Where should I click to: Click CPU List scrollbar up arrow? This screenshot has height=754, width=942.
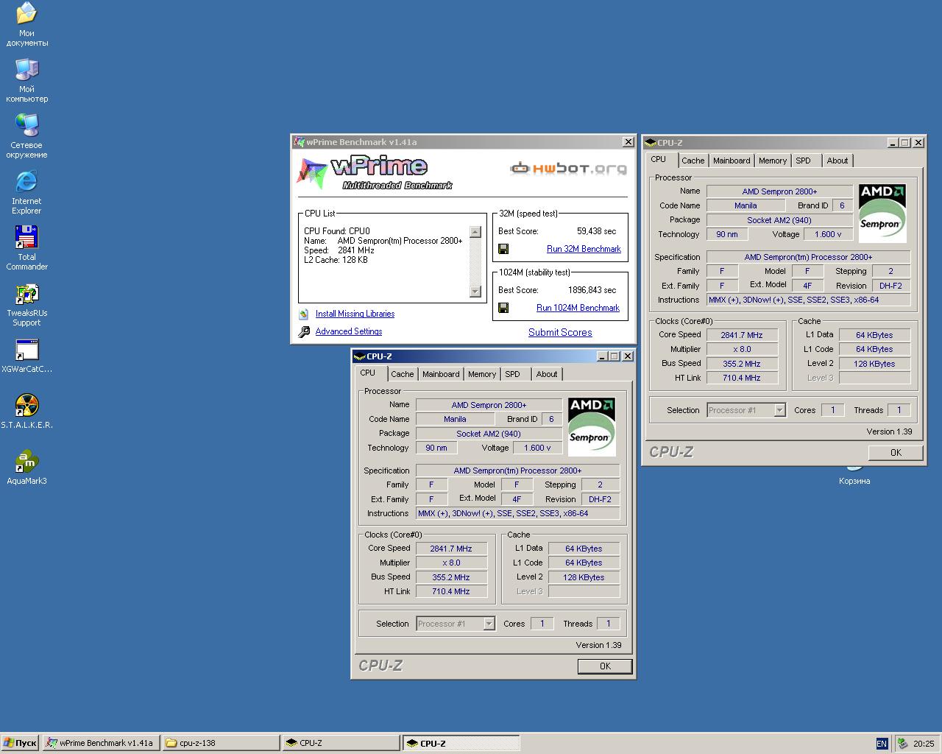coord(475,232)
